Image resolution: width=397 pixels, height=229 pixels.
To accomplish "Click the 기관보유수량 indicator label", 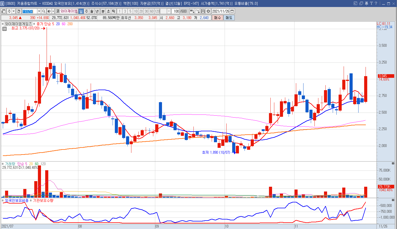I will point(43,200).
